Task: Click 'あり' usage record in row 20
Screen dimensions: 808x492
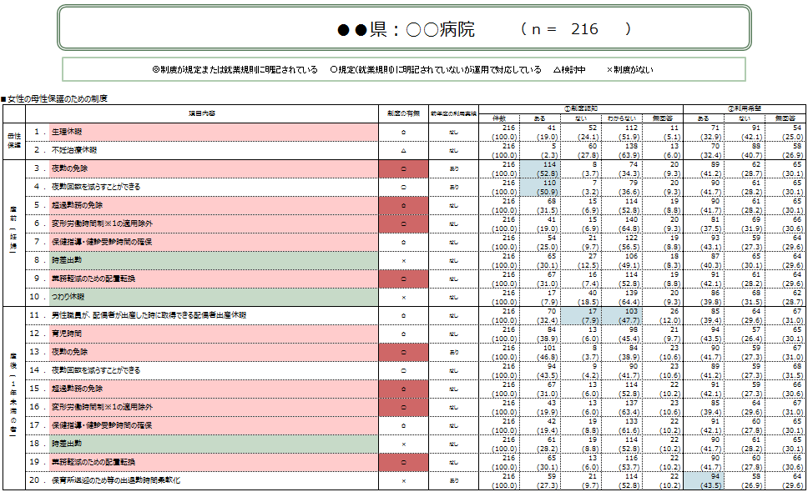Action: coord(453,480)
